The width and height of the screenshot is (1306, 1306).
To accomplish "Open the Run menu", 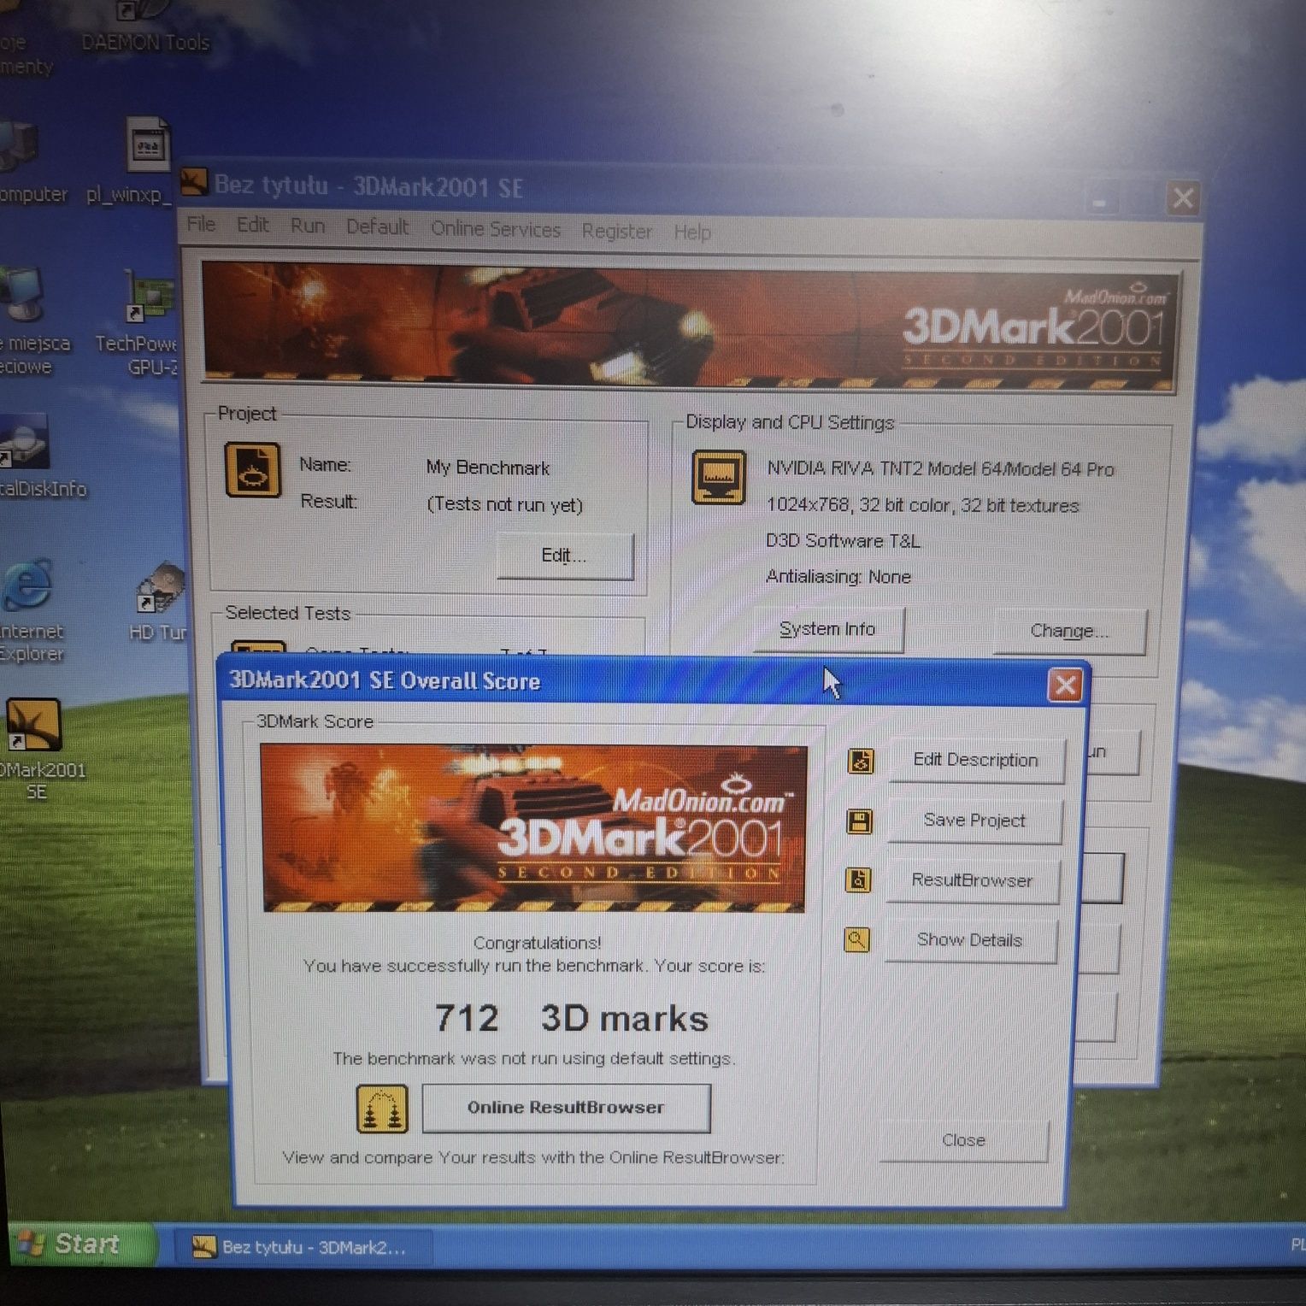I will point(308,226).
